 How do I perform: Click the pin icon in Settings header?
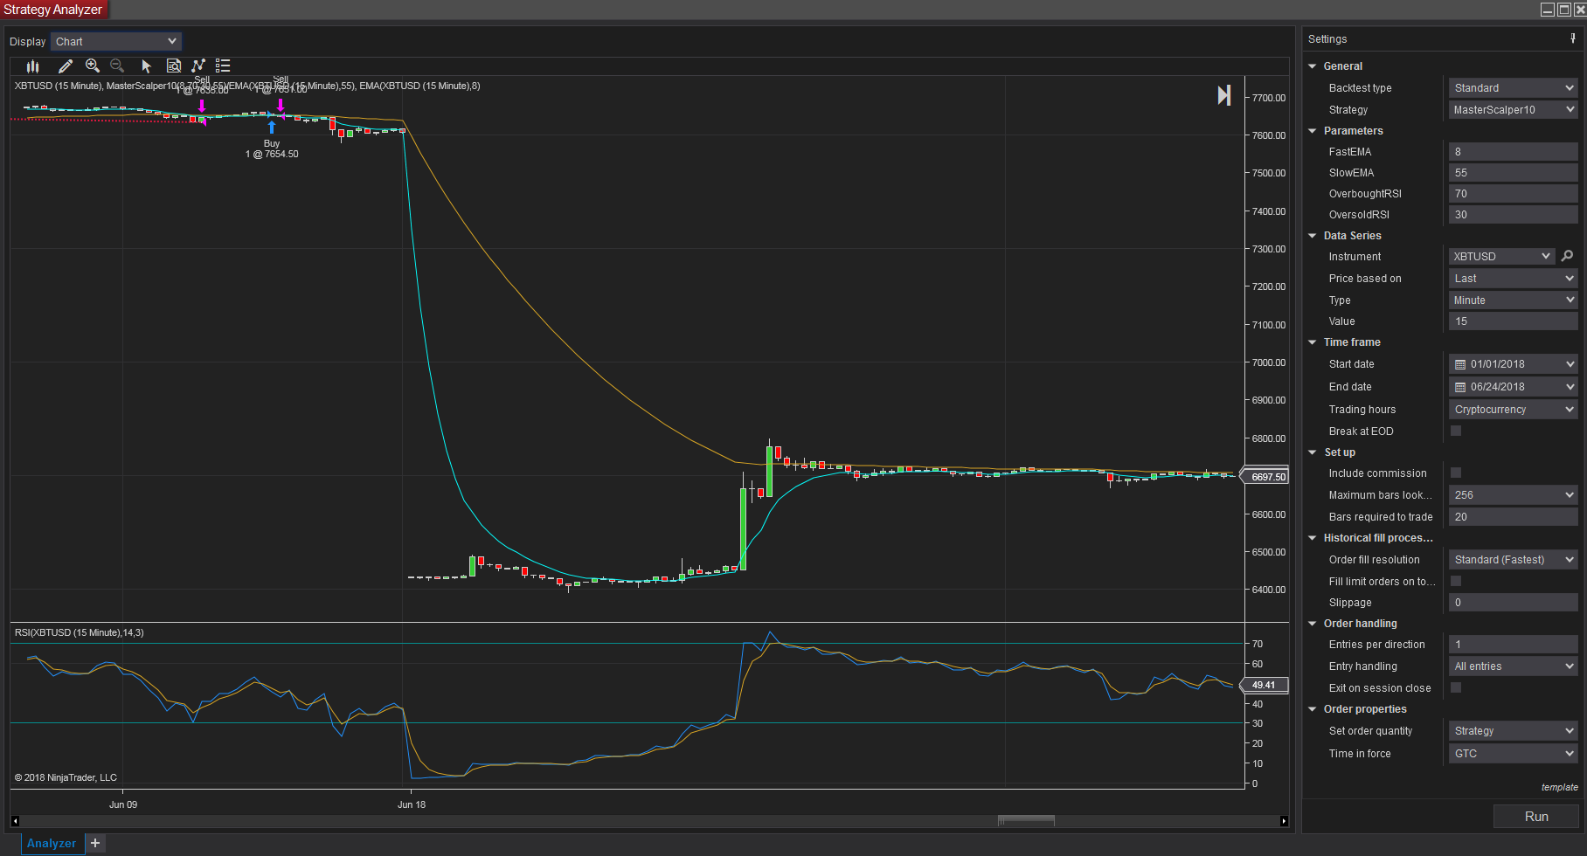coord(1573,38)
